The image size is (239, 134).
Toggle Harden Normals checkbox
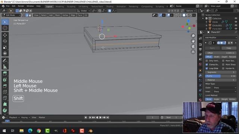coord(223,68)
